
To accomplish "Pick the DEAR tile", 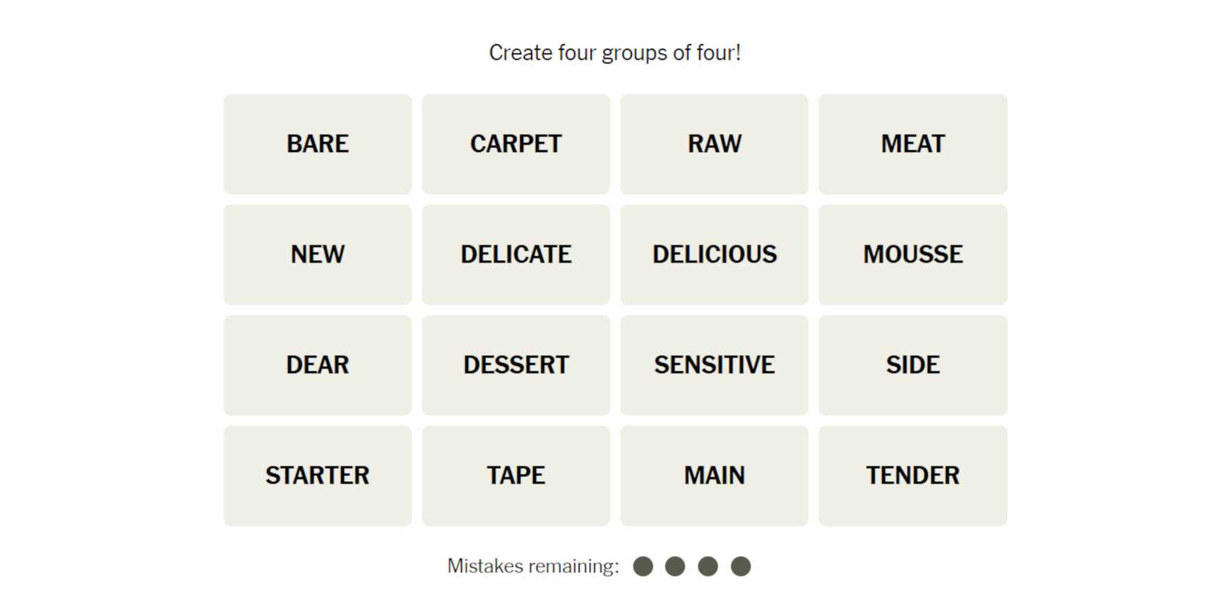I will (318, 365).
